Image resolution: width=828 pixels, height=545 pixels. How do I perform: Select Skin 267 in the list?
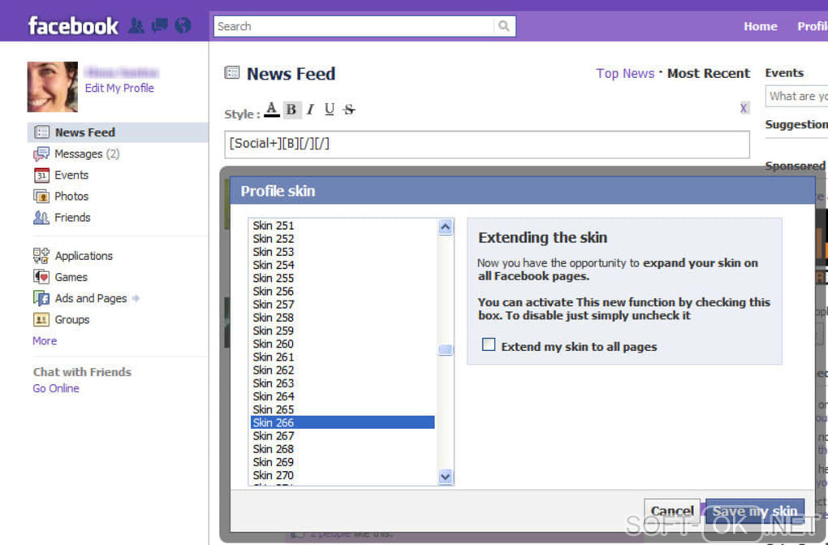click(x=343, y=436)
